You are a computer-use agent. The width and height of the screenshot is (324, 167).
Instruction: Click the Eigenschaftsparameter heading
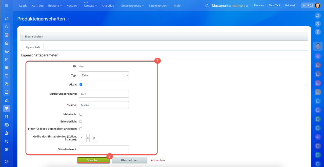[39, 55]
